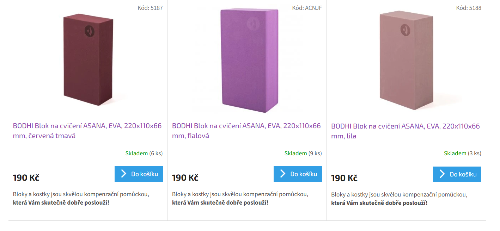Open the červená tmavá block product title link

87,131
